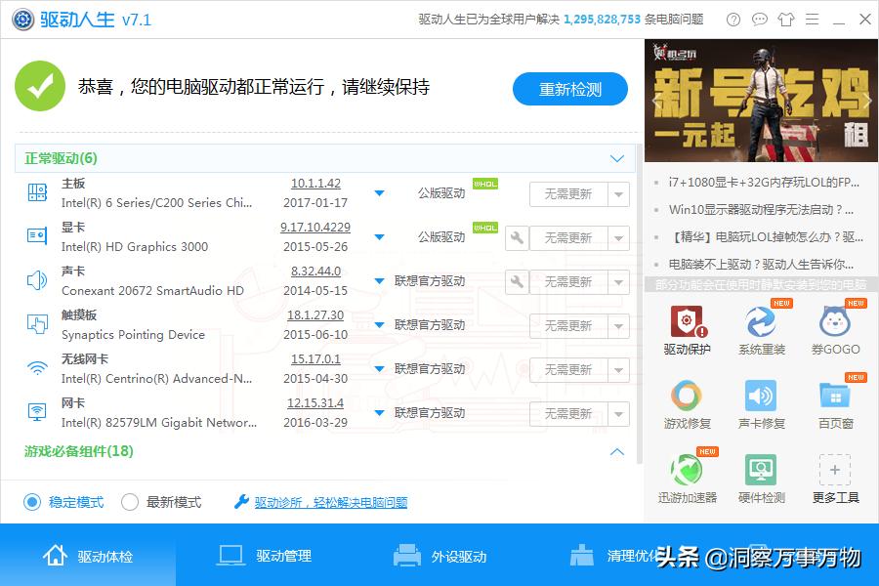The width and height of the screenshot is (879, 586).
Task: Click the 重新检测 button
Action: pyautogui.click(x=570, y=88)
